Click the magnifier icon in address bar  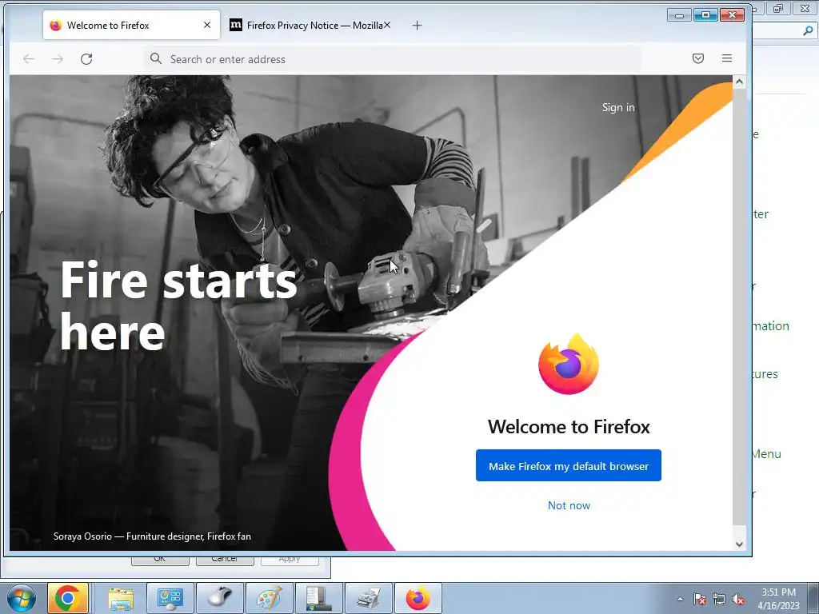[x=156, y=58]
